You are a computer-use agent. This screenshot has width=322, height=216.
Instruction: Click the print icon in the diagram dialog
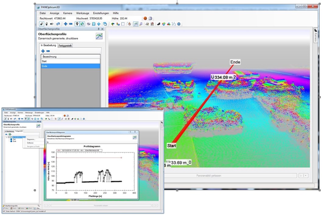coord(48,142)
